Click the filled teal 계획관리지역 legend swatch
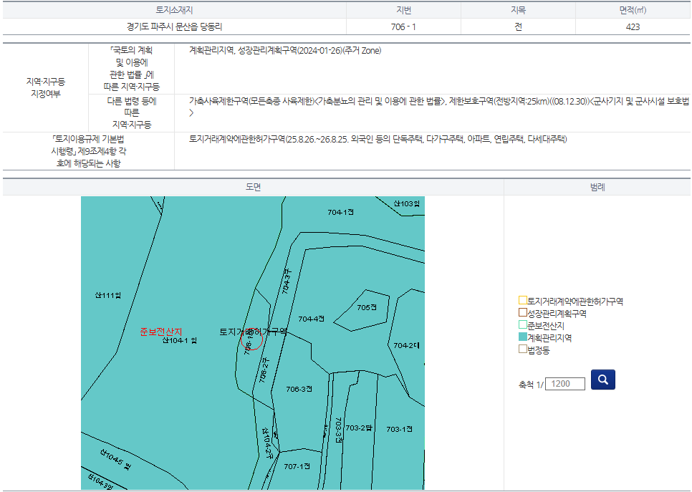692x492 pixels. click(522, 337)
